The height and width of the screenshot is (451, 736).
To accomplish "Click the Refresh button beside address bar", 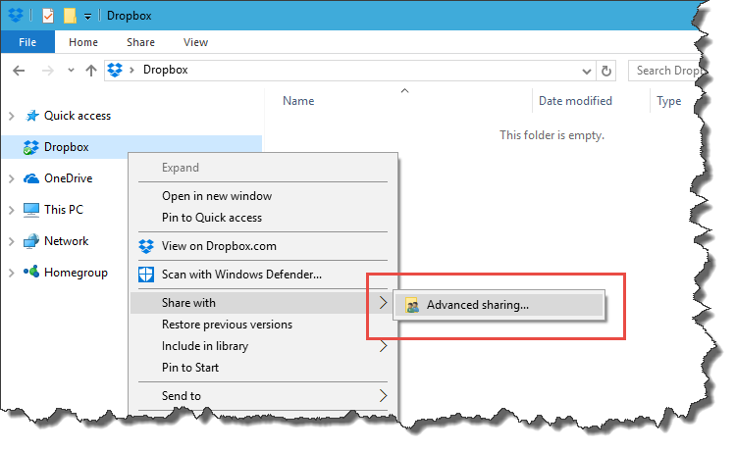I will point(606,71).
